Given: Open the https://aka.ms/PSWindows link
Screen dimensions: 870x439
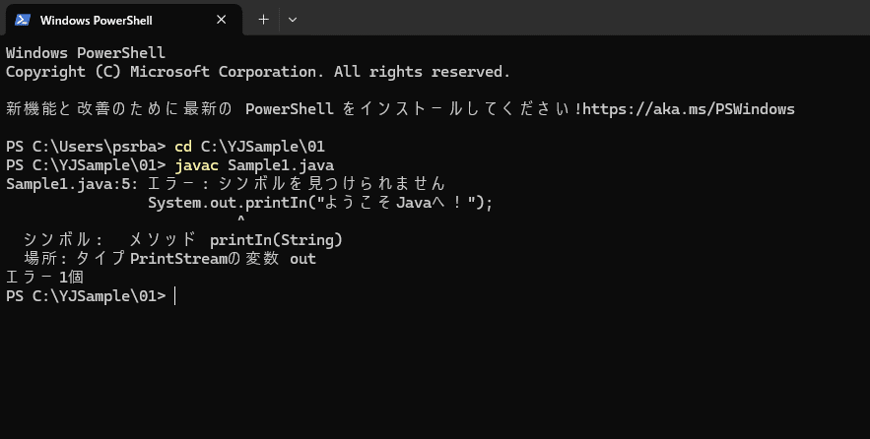Looking at the screenshot, I should [x=689, y=109].
